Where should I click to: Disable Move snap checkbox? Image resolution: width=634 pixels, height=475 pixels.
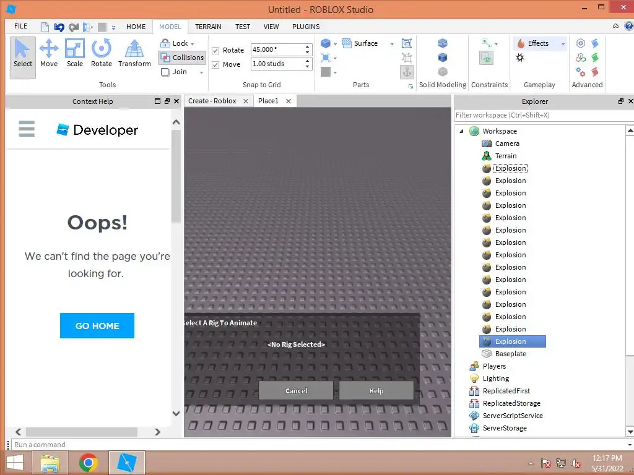[x=215, y=64]
